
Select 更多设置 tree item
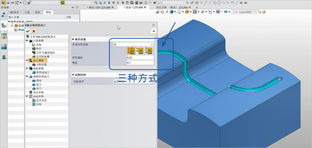coord(41,100)
